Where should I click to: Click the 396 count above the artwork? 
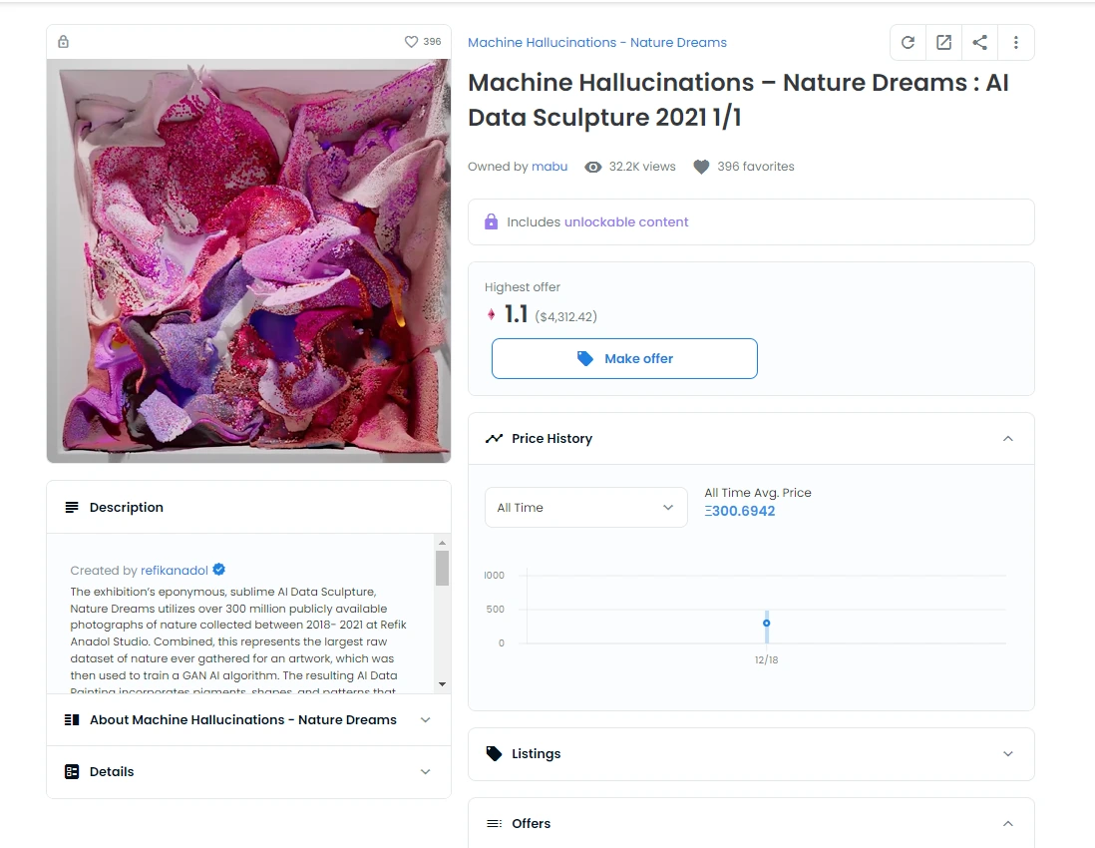[x=432, y=42]
